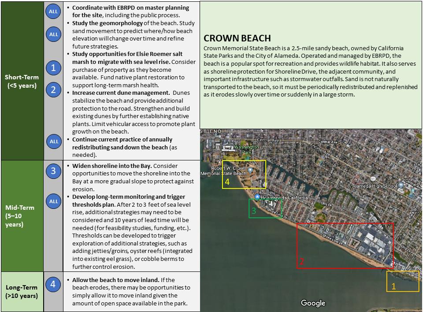Click the ALL badge beside Study the geomorphology

(x=53, y=34)
